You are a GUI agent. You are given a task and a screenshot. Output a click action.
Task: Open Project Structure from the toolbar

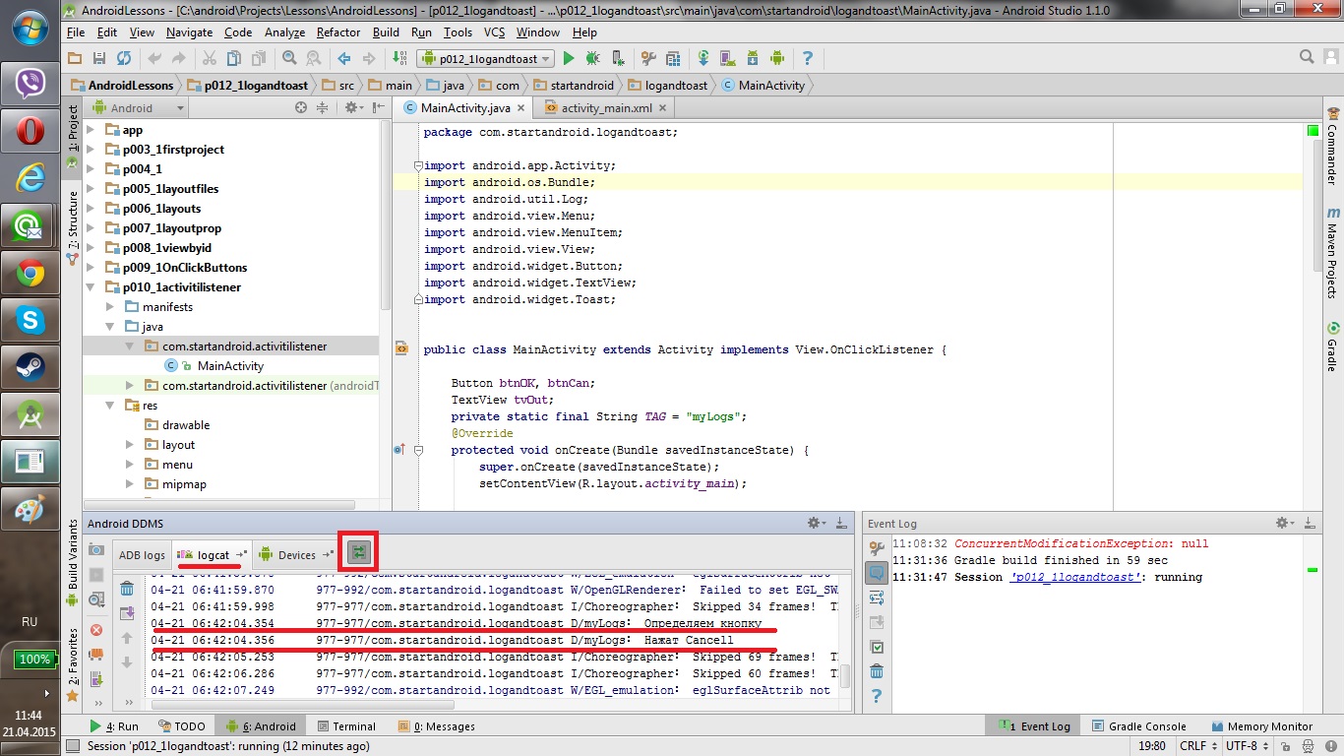click(x=672, y=59)
